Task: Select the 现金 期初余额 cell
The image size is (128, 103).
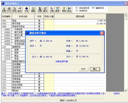Action: pyautogui.click(x=80, y=21)
